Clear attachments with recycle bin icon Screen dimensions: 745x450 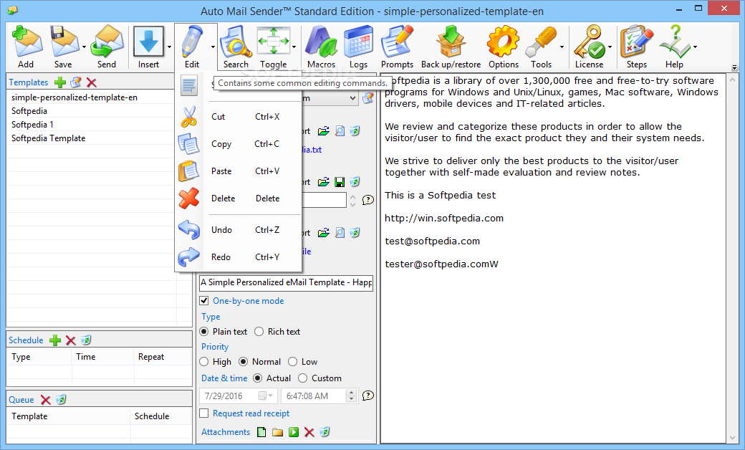[x=325, y=432]
